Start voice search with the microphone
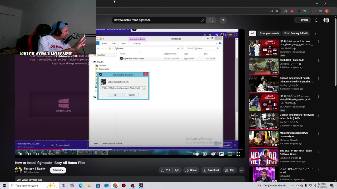This screenshot has width=337, height=189. pyautogui.click(x=223, y=20)
